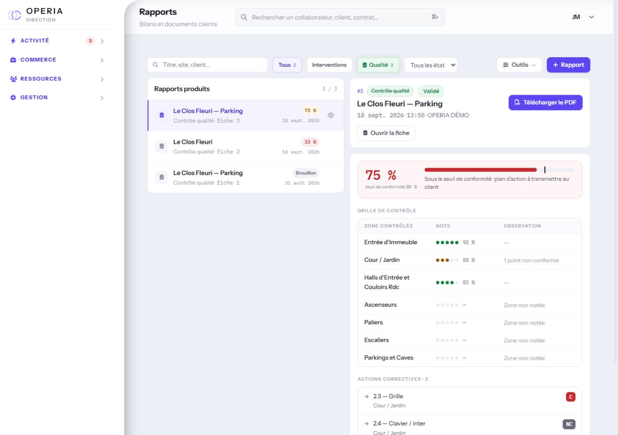The image size is (618, 435).
Task: Select the Qualité filter tab
Action: (x=378, y=65)
